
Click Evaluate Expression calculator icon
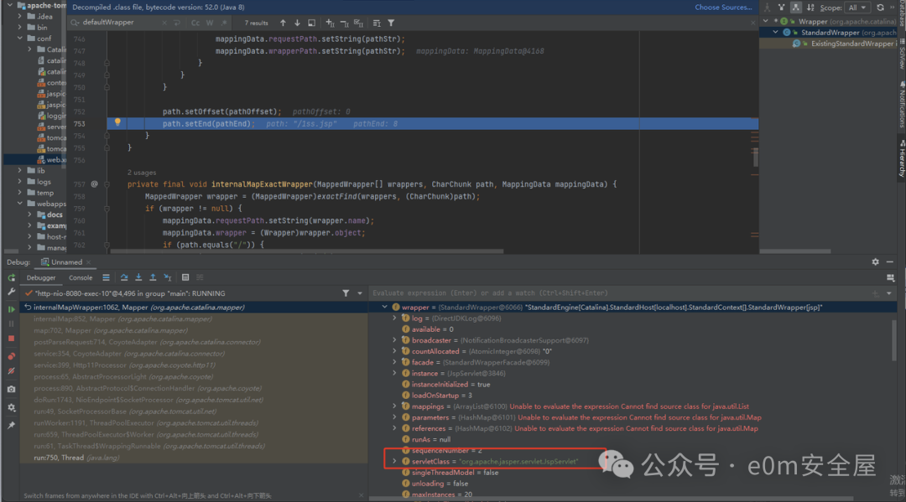point(185,277)
